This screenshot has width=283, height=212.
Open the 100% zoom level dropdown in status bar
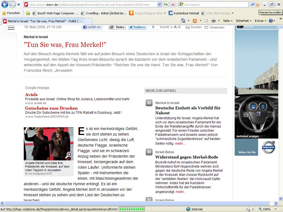(x=276, y=209)
